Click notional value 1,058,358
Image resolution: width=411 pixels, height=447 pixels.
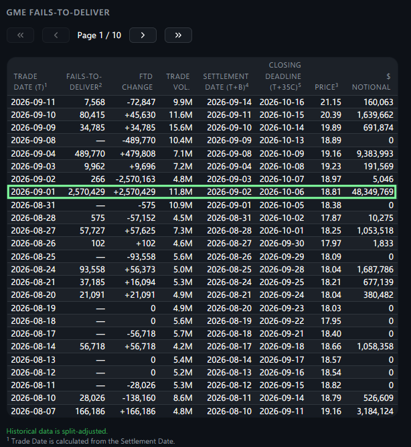(376, 347)
